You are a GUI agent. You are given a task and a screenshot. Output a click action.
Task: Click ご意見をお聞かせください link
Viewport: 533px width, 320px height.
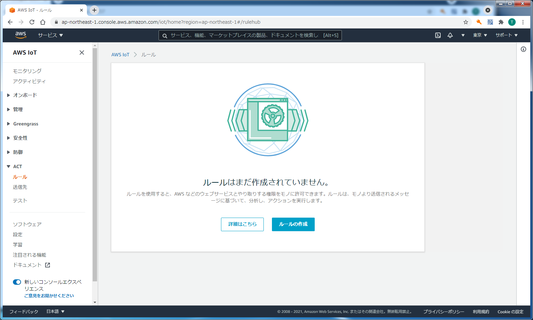tap(49, 296)
